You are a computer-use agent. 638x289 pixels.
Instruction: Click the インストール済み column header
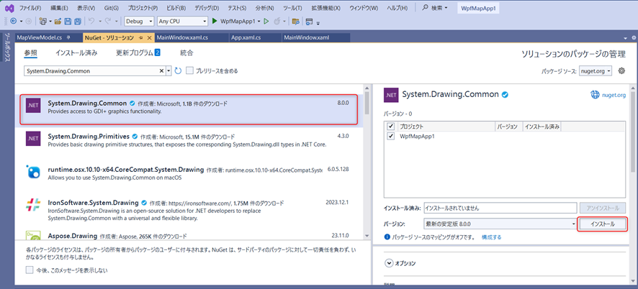542,127
